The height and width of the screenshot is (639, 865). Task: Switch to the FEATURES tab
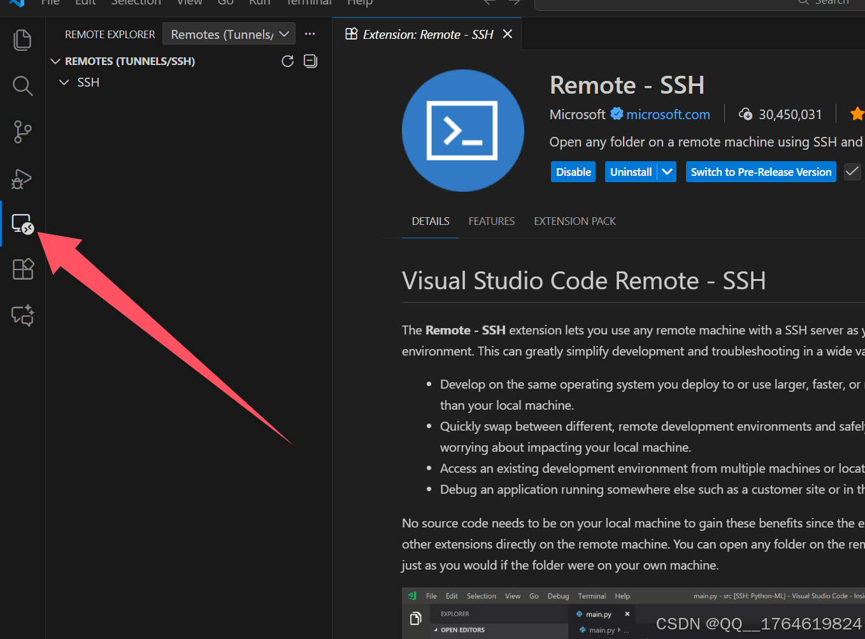point(492,221)
